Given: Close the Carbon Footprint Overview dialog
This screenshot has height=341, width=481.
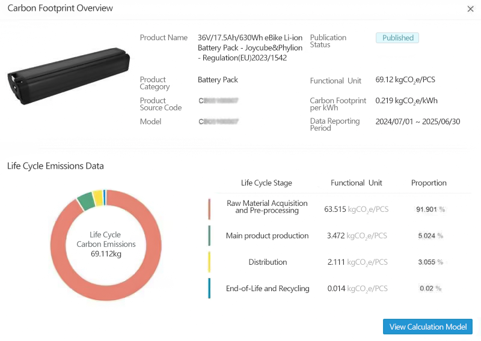Looking at the screenshot, I should click(x=470, y=9).
